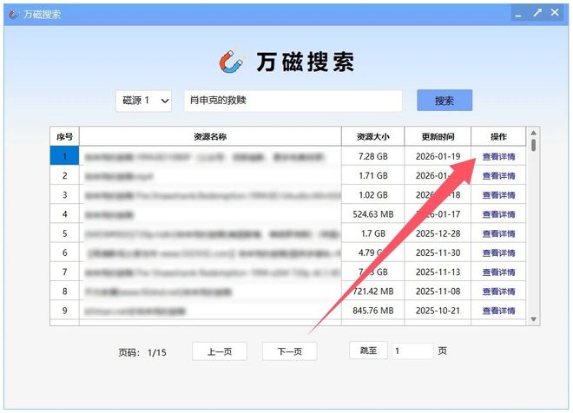Click the 1.7 GB size cell
573x413 pixels.
click(x=372, y=233)
